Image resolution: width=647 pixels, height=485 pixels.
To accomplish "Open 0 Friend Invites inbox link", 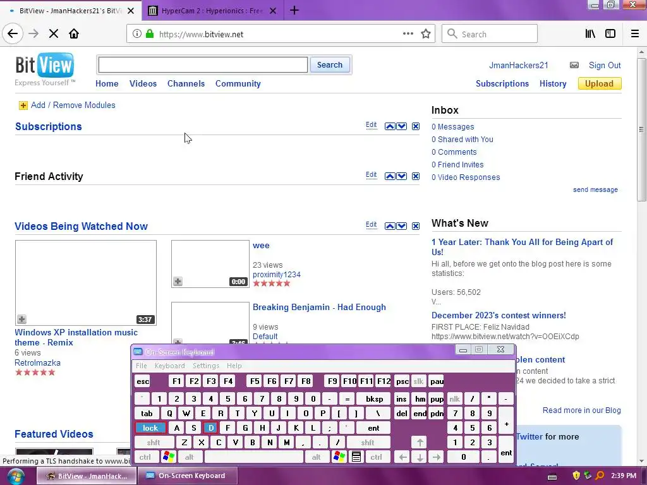I will 457,165.
